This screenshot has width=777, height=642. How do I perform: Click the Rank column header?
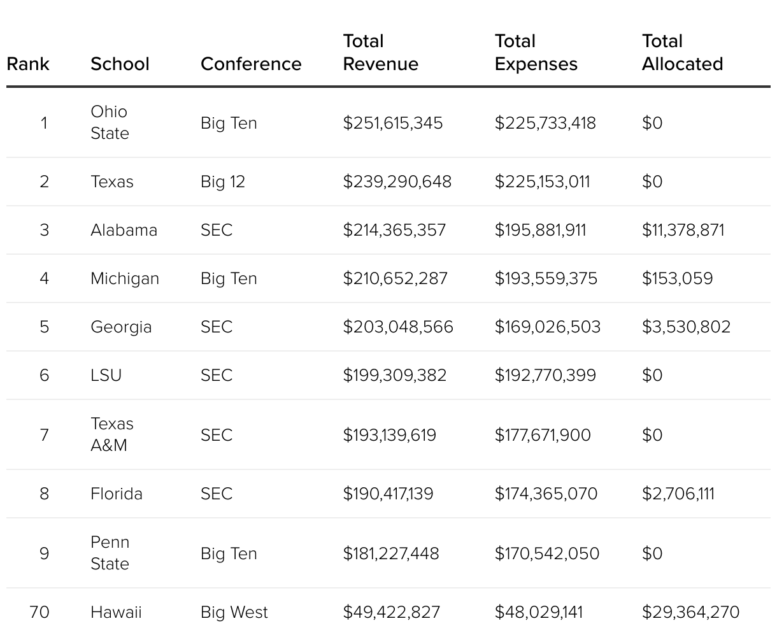click(x=28, y=64)
